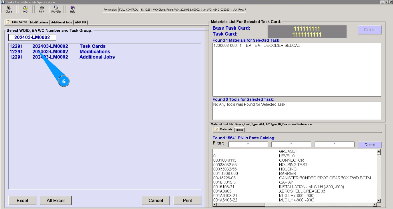Switch to the Modifications tab
The height and width of the screenshot is (209, 393).
tap(39, 22)
